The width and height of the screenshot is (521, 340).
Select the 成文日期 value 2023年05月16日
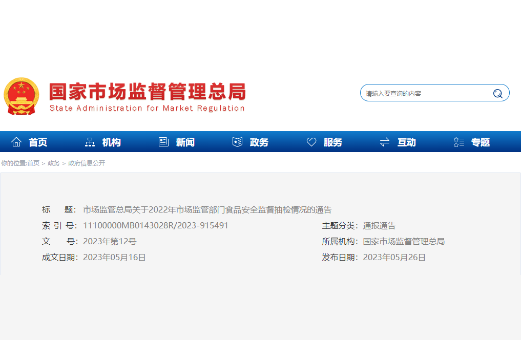114,258
